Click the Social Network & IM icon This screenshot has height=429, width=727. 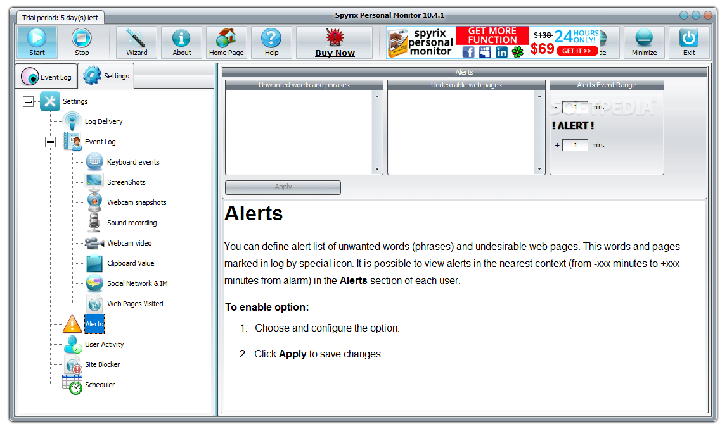(94, 283)
